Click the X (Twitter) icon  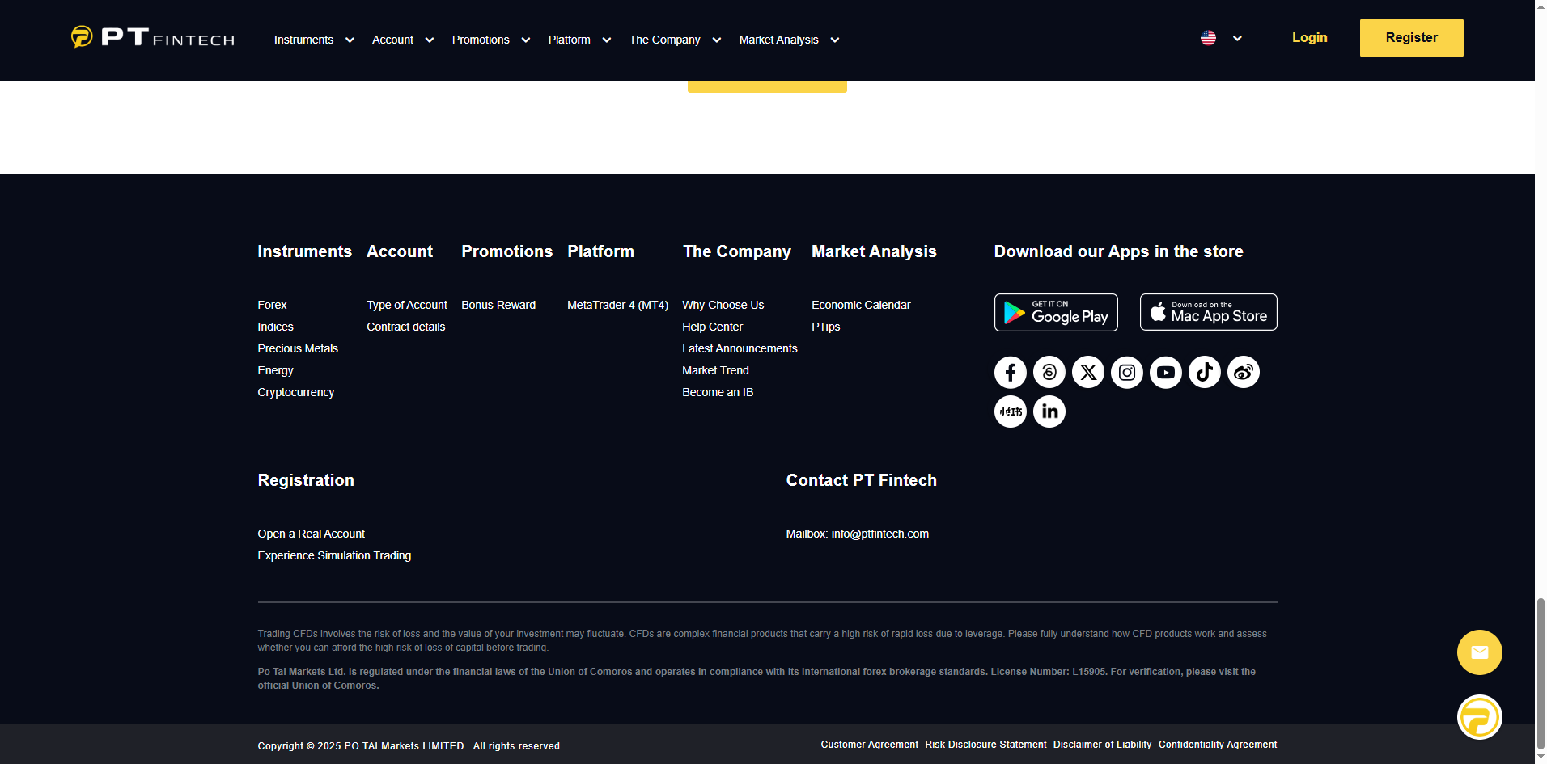[x=1087, y=372]
